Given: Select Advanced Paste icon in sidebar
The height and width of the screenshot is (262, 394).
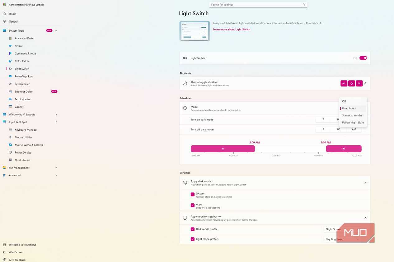Looking at the screenshot, I should (x=10, y=38).
